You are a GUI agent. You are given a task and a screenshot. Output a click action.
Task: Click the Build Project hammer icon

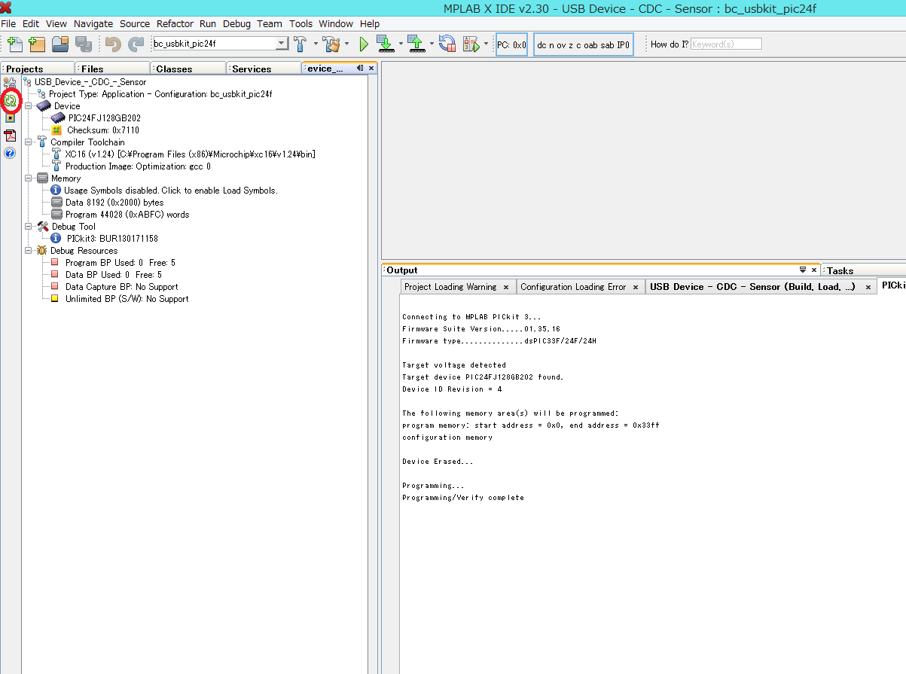(x=300, y=44)
